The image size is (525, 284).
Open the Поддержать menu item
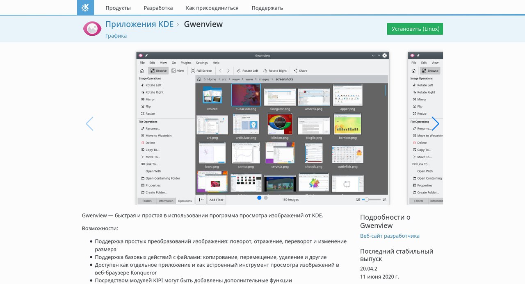click(267, 8)
